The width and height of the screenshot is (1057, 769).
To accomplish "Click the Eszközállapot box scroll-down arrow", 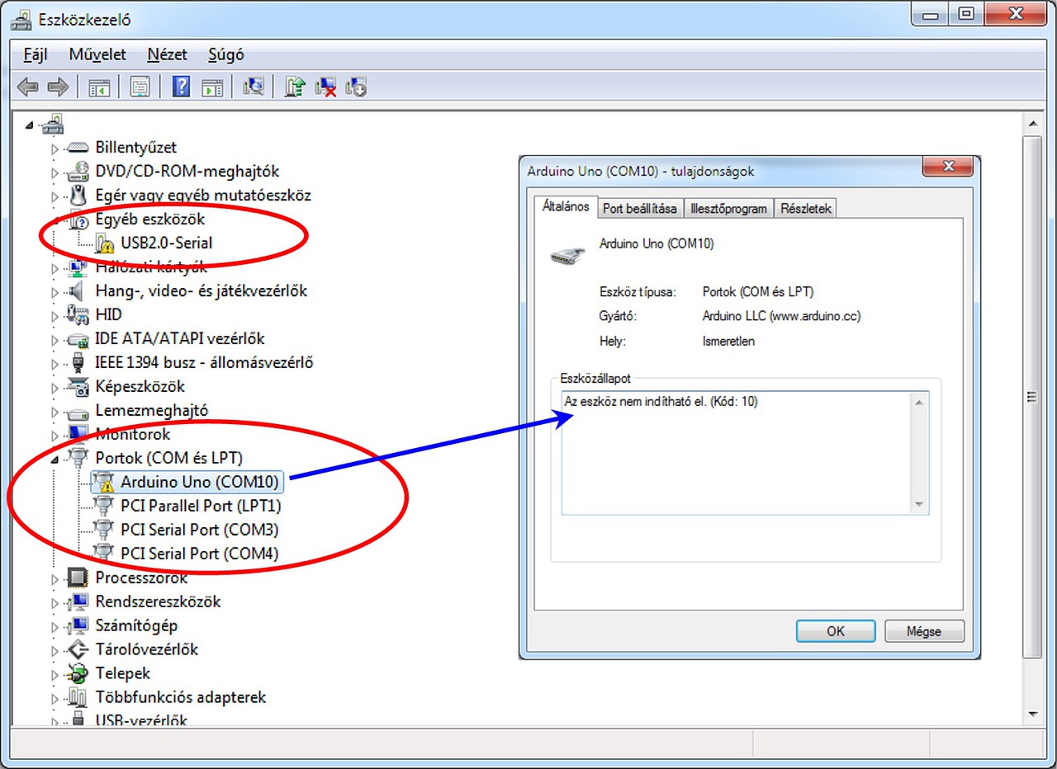I will (x=919, y=505).
